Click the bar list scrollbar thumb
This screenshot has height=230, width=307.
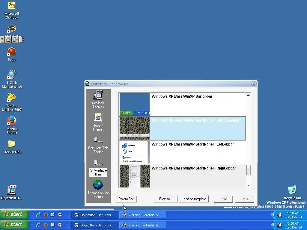click(248, 170)
